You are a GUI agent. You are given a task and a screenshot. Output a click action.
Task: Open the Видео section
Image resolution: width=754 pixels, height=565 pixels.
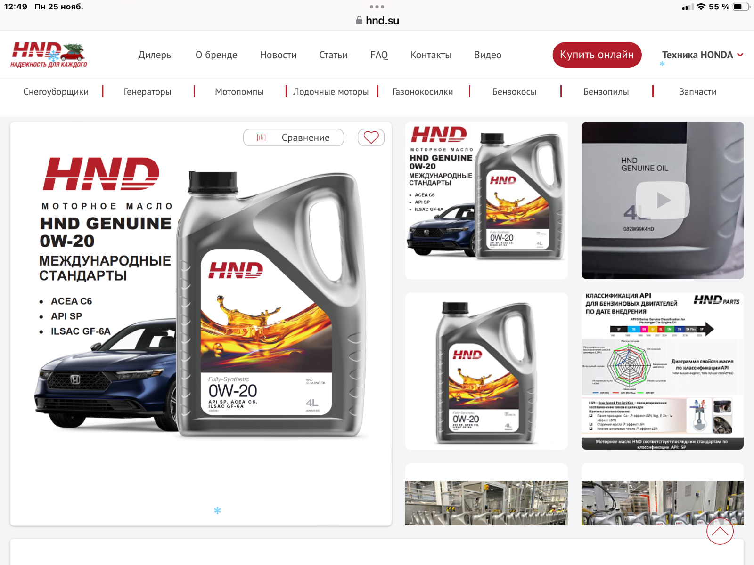click(x=488, y=55)
